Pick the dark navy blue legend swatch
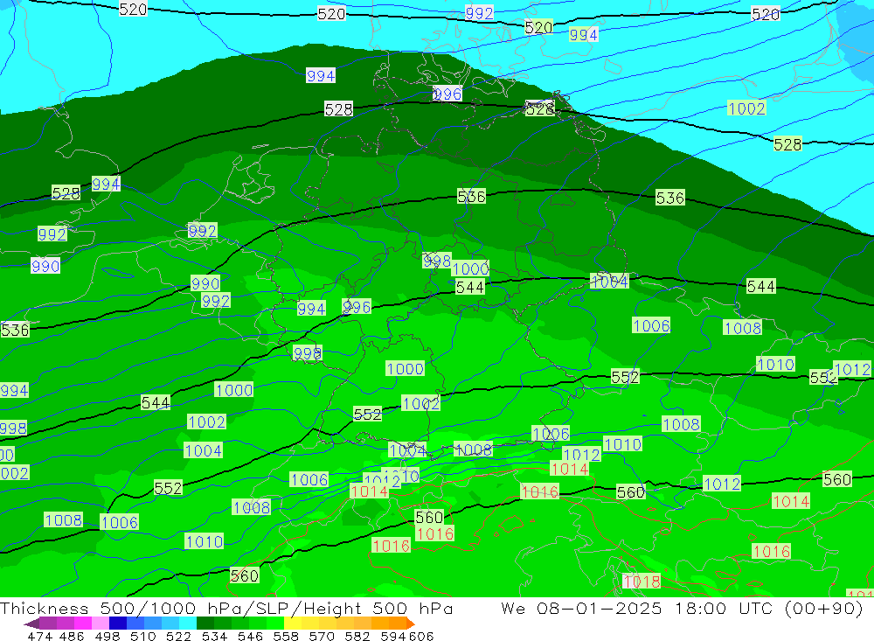 pos(118,624)
